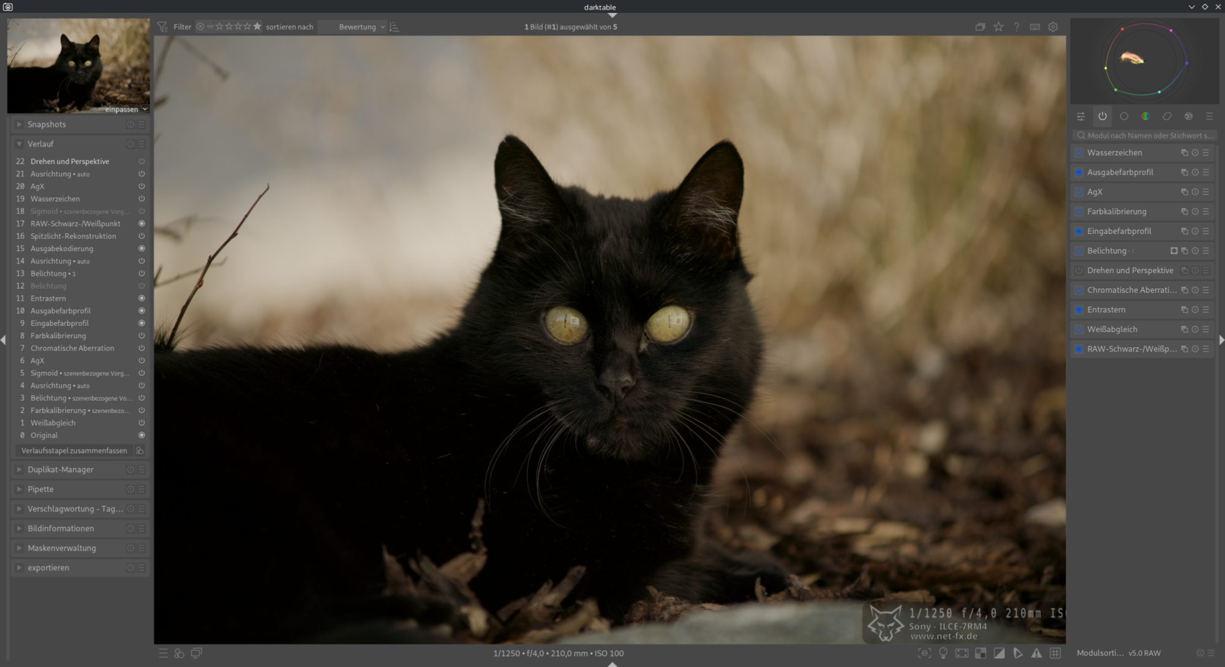Click the compress history stack icon
Viewport: 1225px width, 667px height.
[140, 451]
